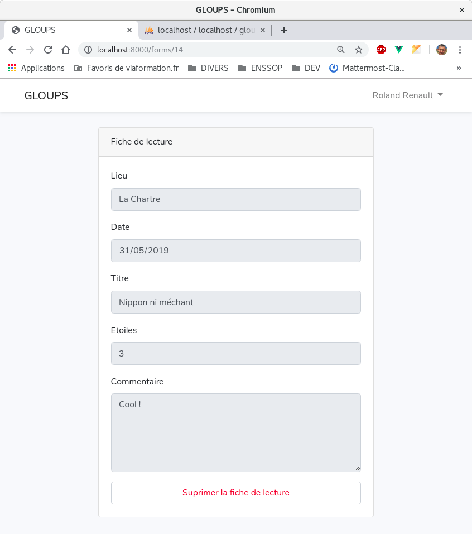Screen dimensions: 472x534
Task: Go to the browser home page
Action: pyautogui.click(x=66, y=50)
